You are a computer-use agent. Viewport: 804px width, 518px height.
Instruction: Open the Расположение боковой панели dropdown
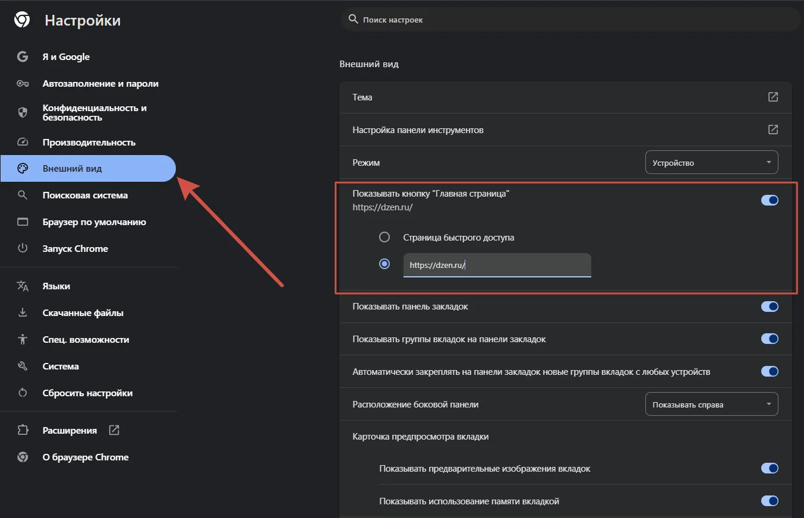711,405
